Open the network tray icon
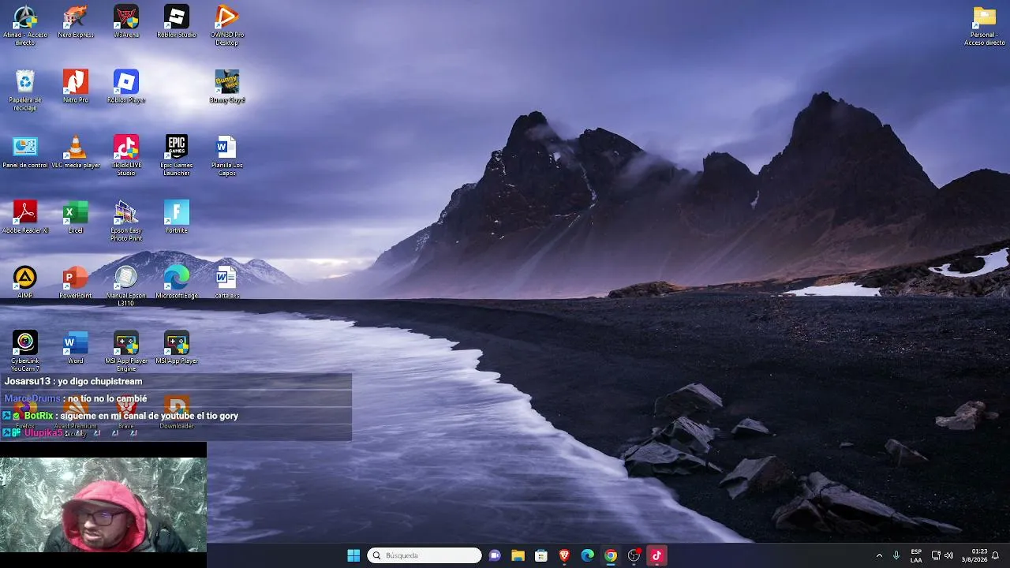1010x568 pixels. coord(936,555)
